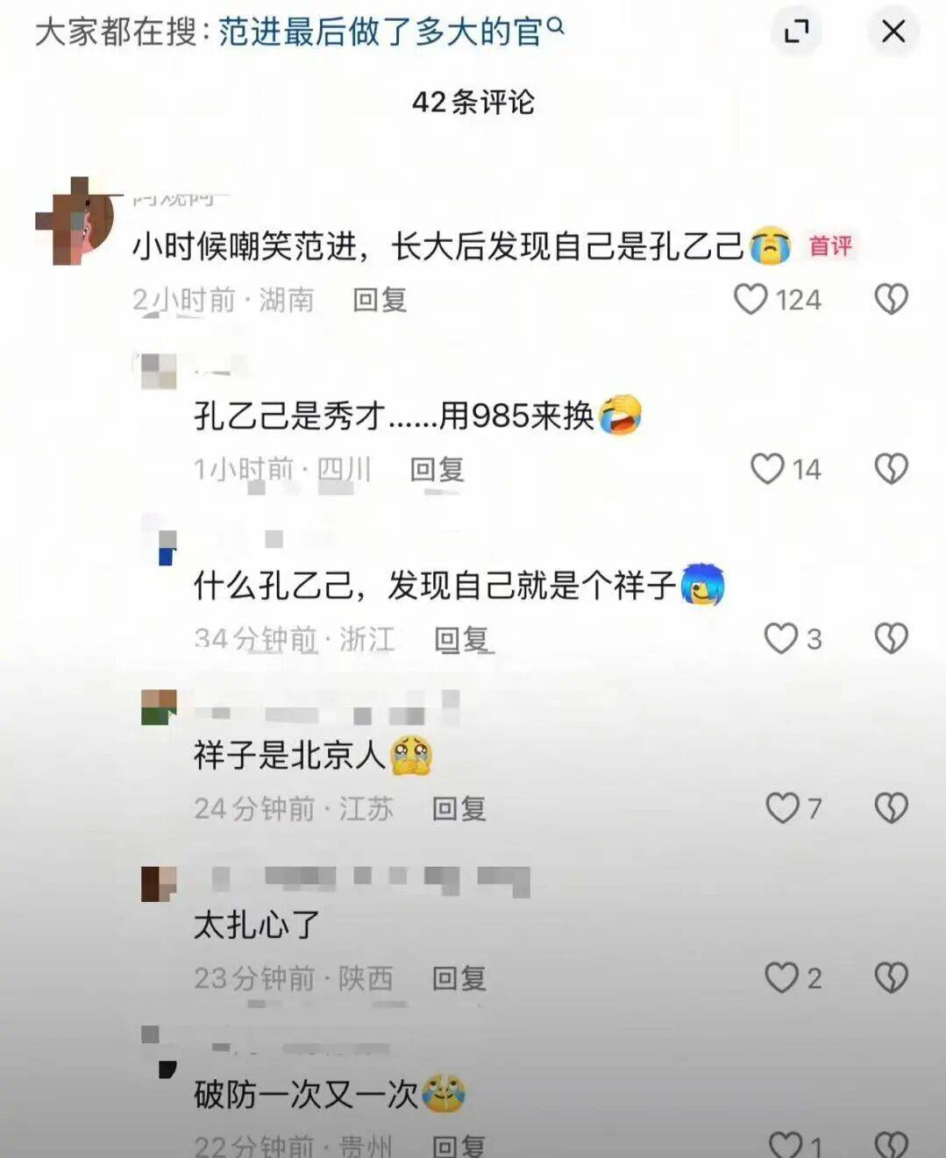Reply to the 江苏 commenter

tap(459, 808)
